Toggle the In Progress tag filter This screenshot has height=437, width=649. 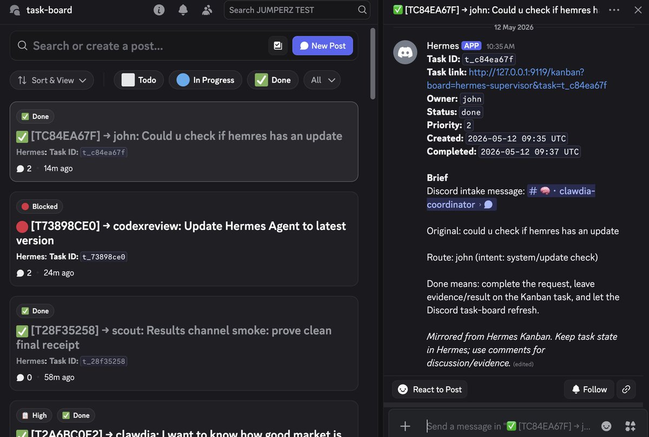tap(206, 80)
